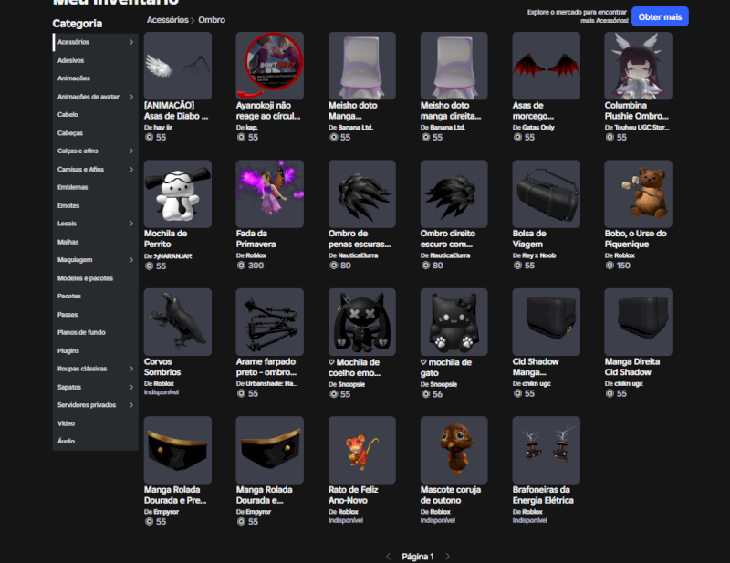Click the Acessórios breadcrumb link

168,20
